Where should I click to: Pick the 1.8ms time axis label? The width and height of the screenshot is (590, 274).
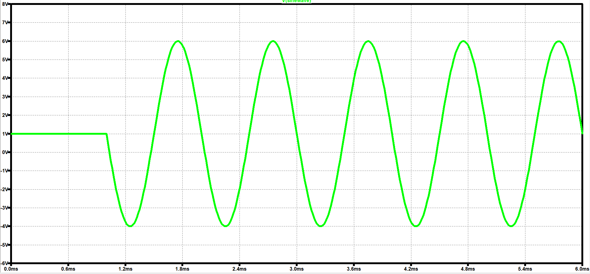click(182, 269)
